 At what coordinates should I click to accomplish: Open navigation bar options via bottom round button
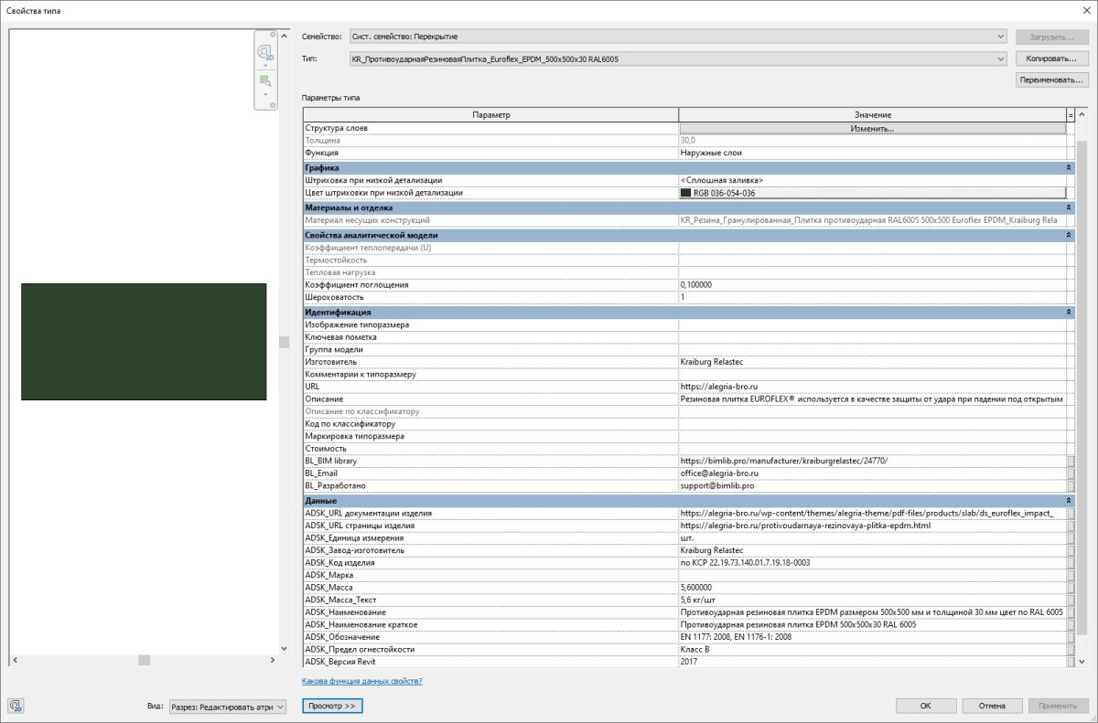pyautogui.click(x=273, y=106)
